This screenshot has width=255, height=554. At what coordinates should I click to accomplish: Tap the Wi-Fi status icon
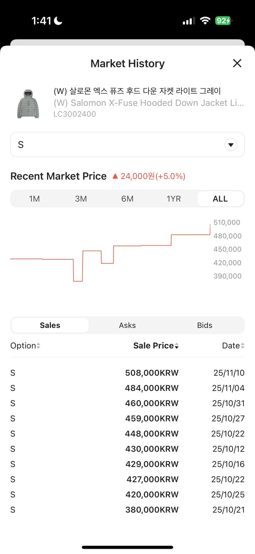(x=205, y=21)
